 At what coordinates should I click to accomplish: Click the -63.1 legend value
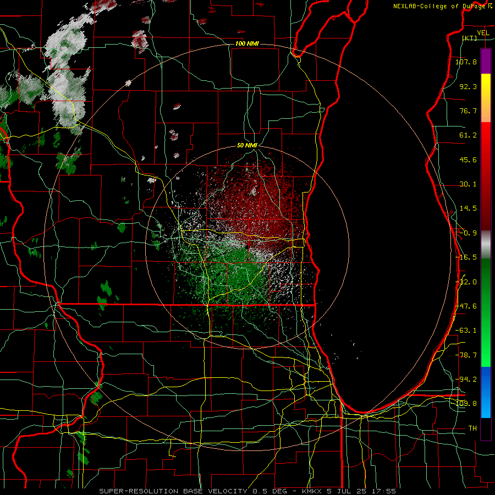[x=466, y=331]
